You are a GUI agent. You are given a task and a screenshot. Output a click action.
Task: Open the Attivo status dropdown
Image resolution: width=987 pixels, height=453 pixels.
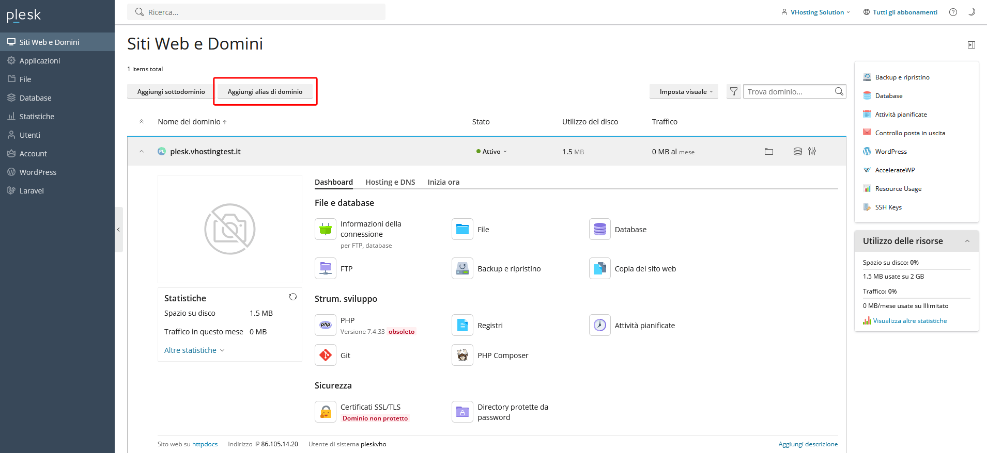point(491,151)
